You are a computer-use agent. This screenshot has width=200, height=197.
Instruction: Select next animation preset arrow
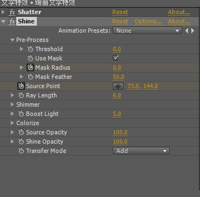point(193,30)
